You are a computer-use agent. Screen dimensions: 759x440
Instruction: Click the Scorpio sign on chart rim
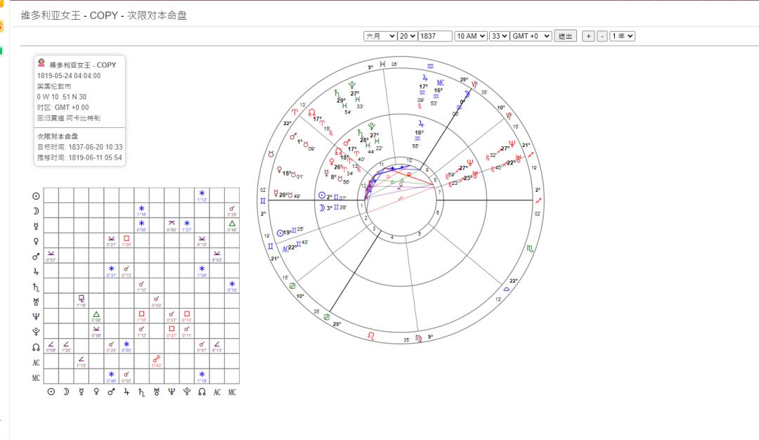tap(530, 249)
